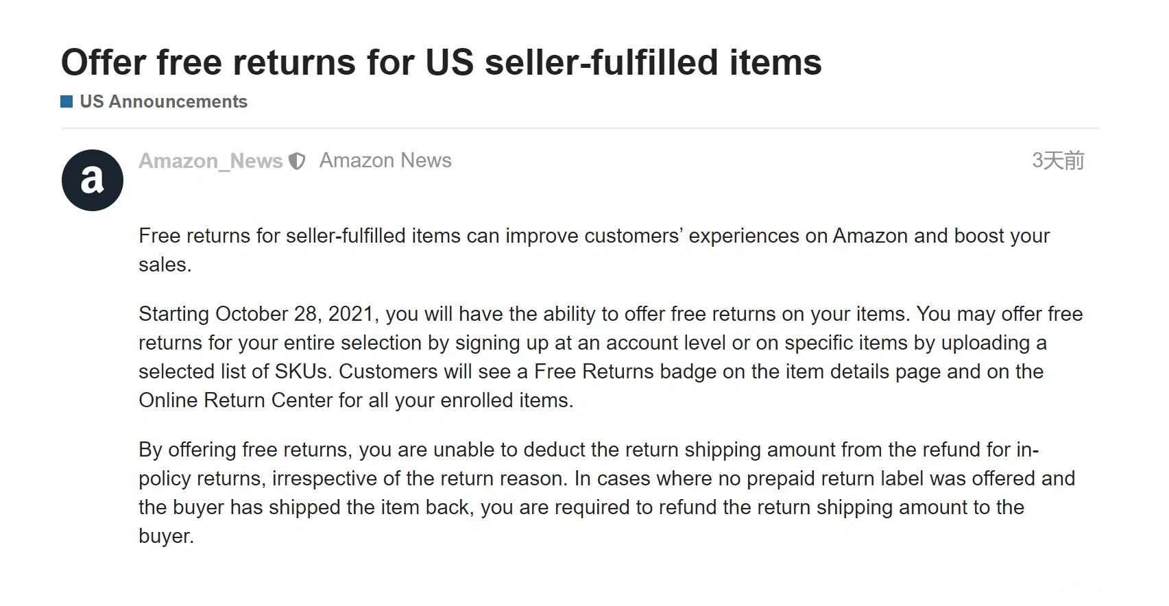Click "irrespective of the return reason" text

420,478
